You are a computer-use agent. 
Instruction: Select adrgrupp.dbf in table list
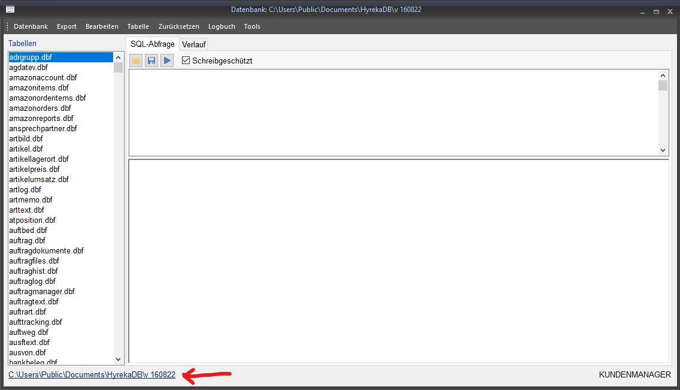(x=60, y=58)
